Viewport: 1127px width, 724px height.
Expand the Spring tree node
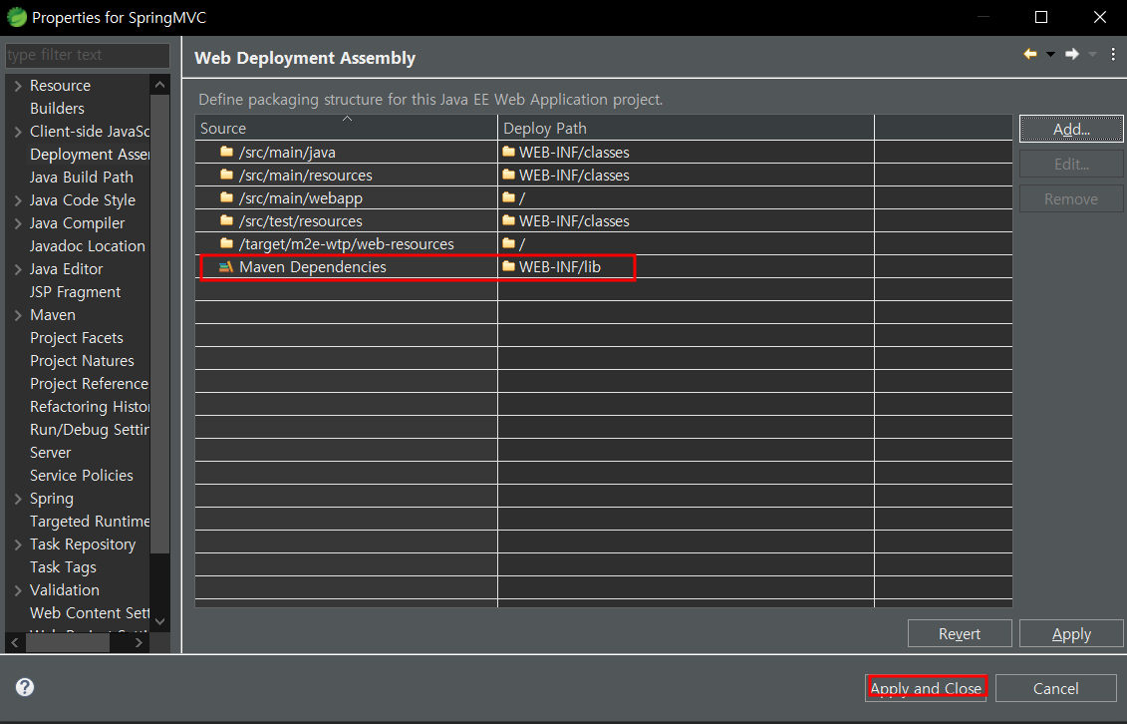(18, 499)
